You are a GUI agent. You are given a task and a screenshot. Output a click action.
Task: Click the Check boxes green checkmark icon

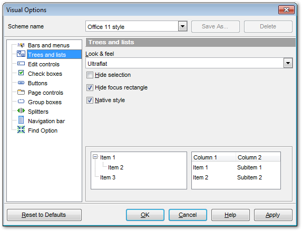tap(21, 73)
